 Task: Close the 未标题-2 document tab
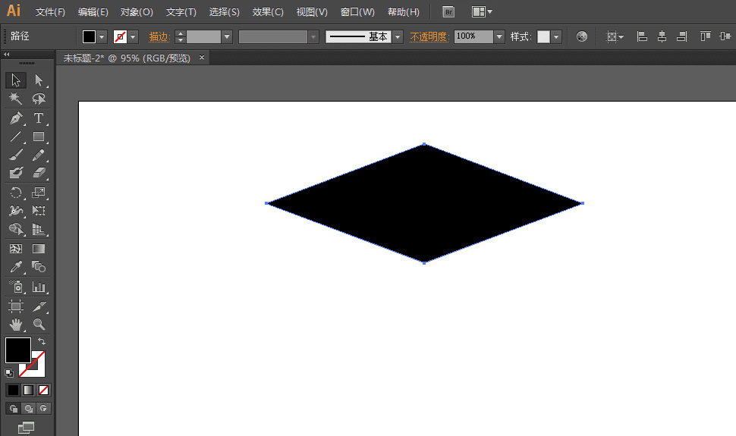tap(202, 58)
